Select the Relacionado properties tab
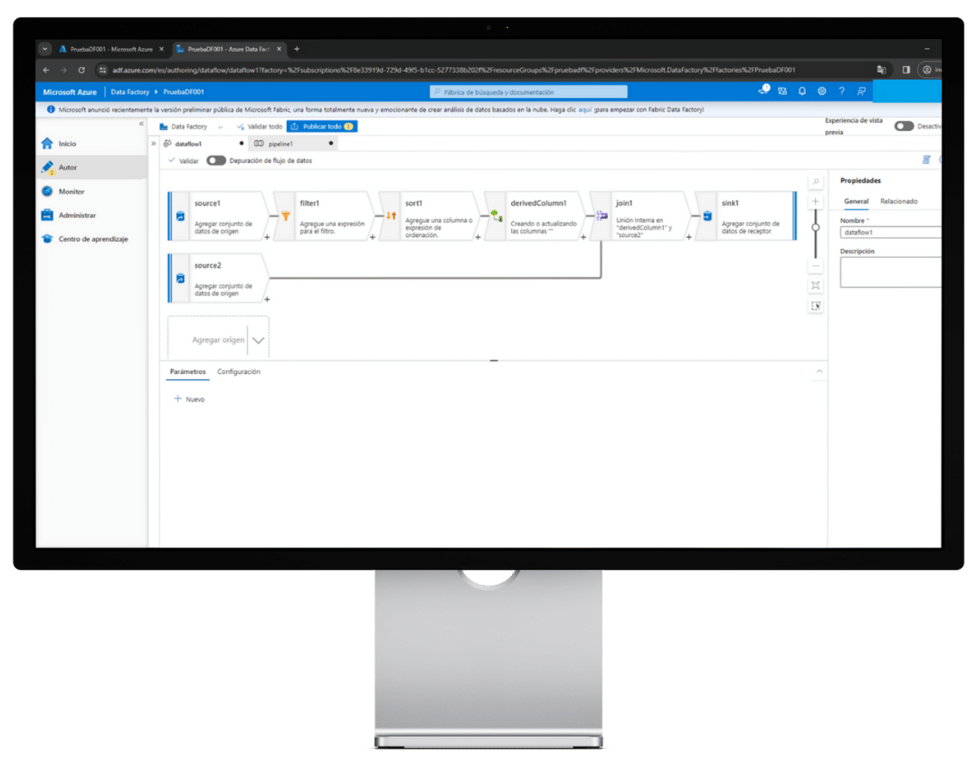Image resolution: width=977 pixels, height=772 pixels. click(898, 202)
